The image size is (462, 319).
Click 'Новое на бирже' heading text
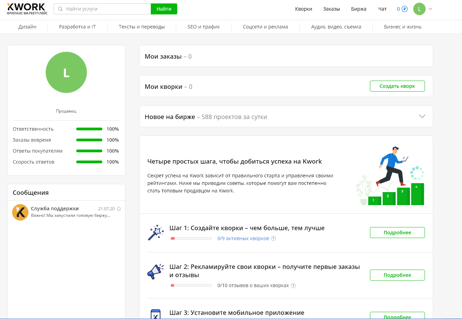click(170, 117)
